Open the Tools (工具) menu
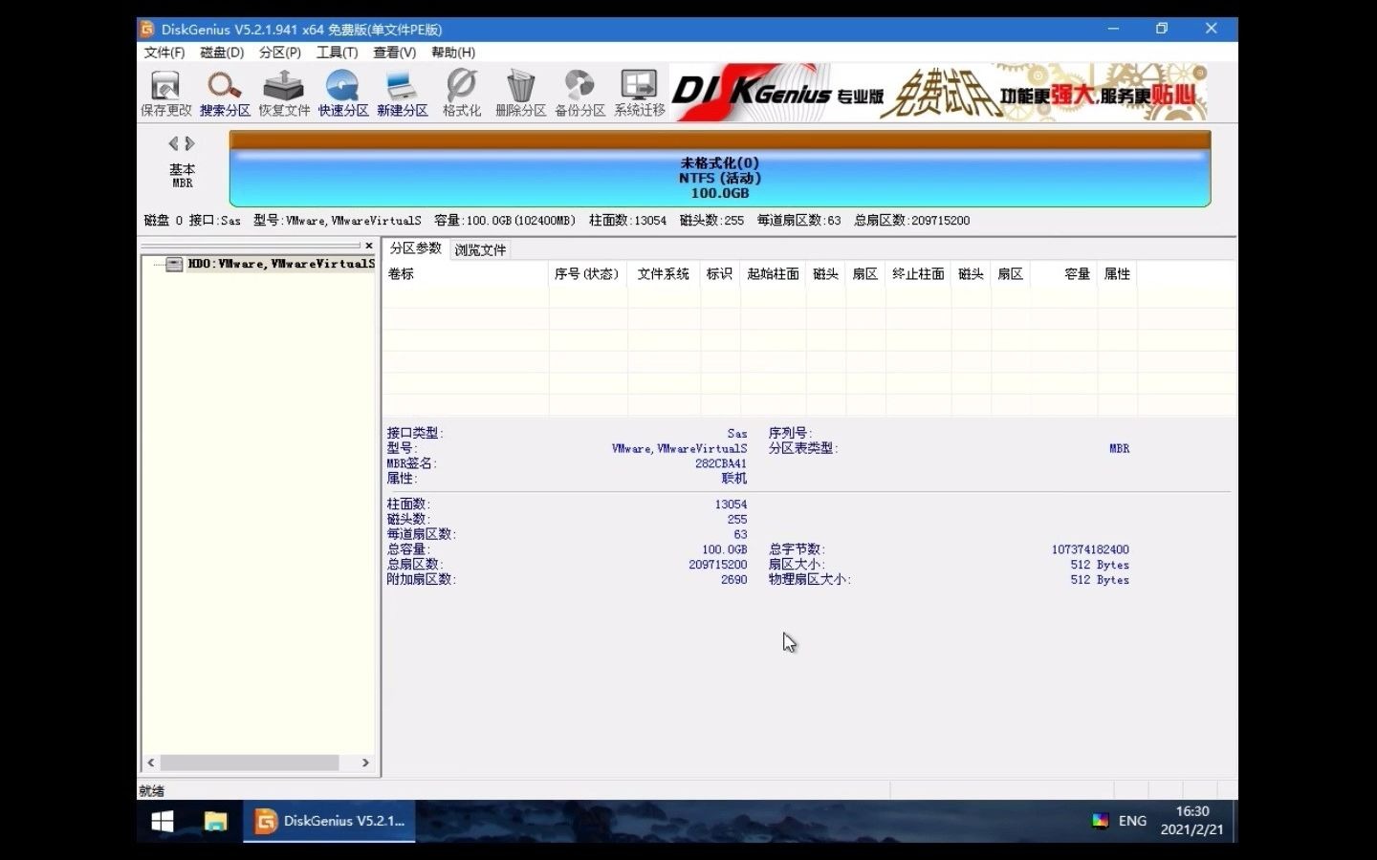This screenshot has width=1377, height=860. (x=337, y=53)
